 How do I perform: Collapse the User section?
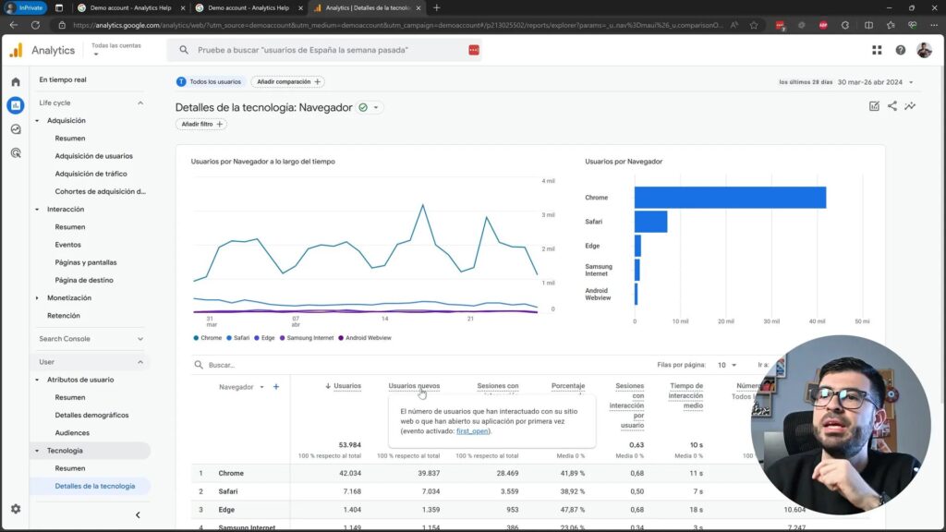click(x=140, y=362)
